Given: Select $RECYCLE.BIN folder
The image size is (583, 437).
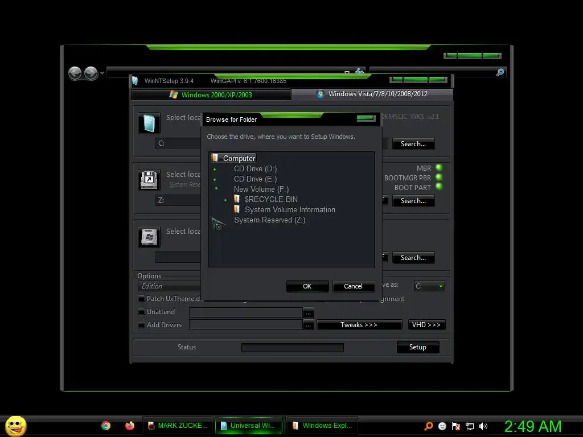Looking at the screenshot, I should [271, 200].
